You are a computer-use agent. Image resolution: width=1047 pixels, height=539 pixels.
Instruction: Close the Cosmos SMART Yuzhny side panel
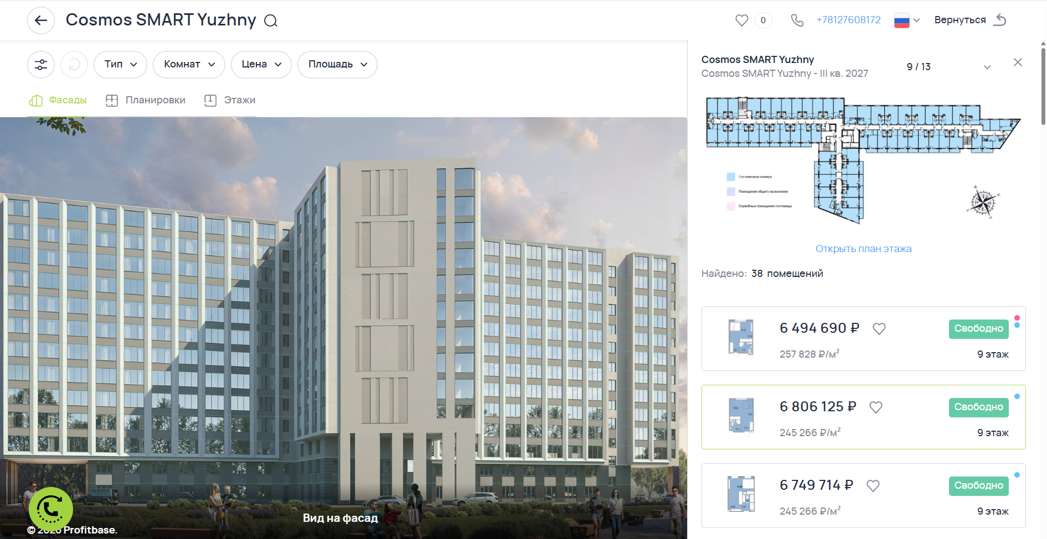[x=1018, y=62]
